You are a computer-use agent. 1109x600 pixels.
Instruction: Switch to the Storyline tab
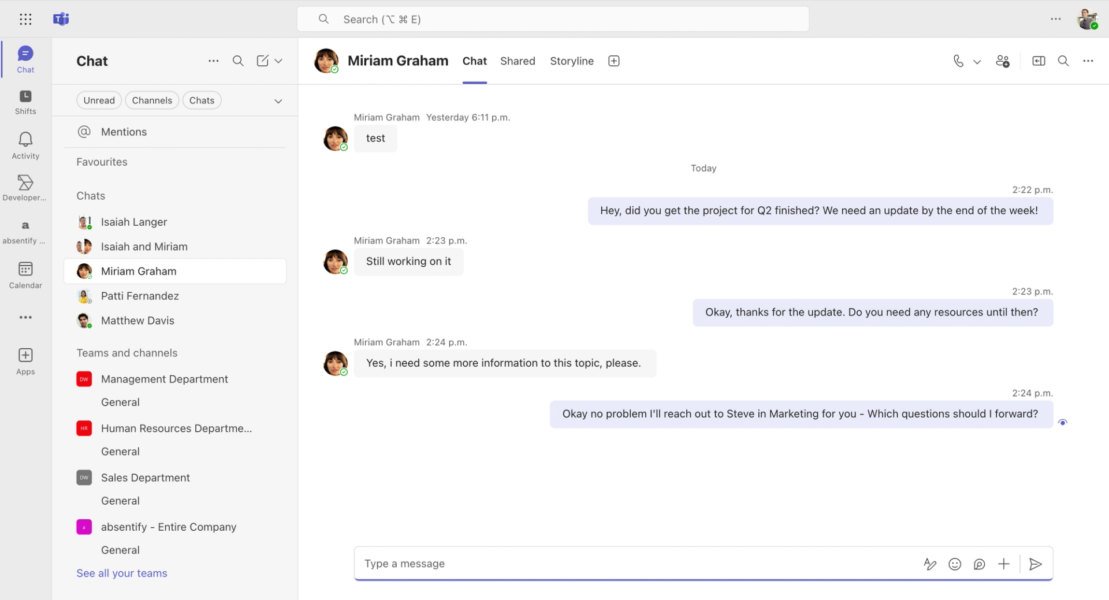point(572,61)
